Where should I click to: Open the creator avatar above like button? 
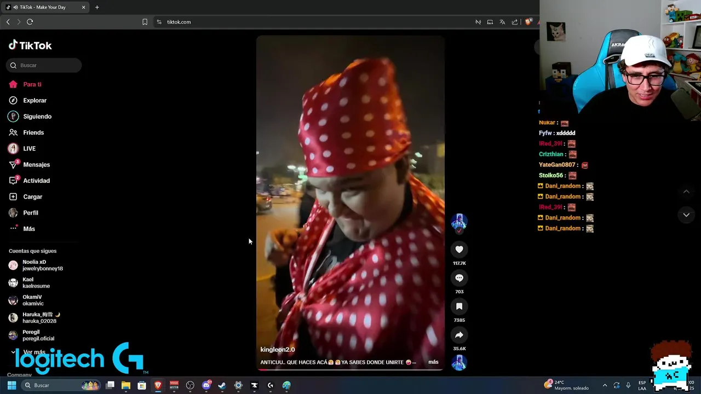point(459,222)
